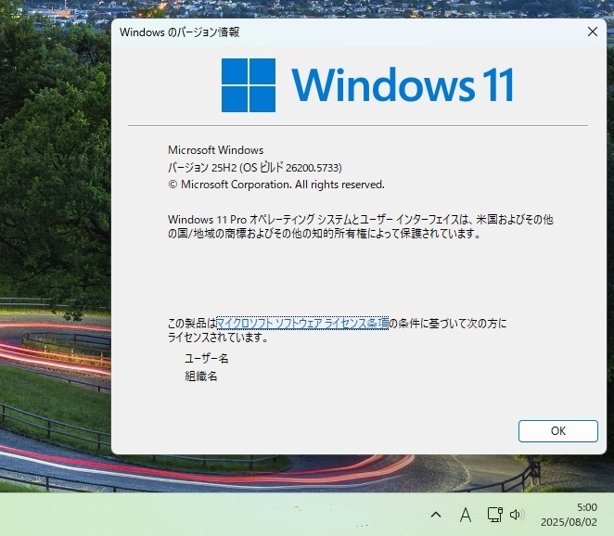Click the OK button
This screenshot has height=536, width=614.
coord(558,431)
